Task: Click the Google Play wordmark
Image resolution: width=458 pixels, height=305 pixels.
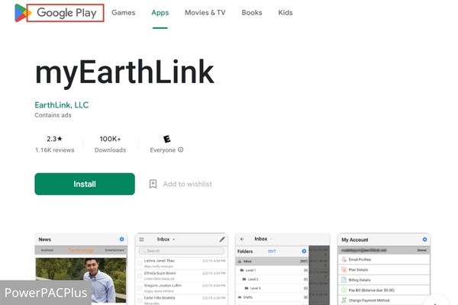Action: (66, 13)
